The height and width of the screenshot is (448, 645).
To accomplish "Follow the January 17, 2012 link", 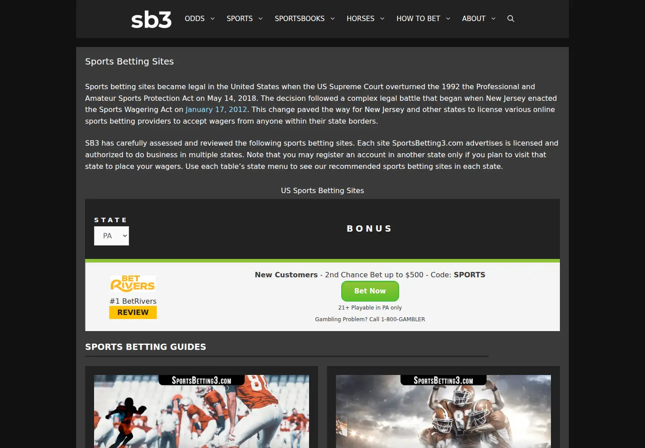I will coord(216,110).
